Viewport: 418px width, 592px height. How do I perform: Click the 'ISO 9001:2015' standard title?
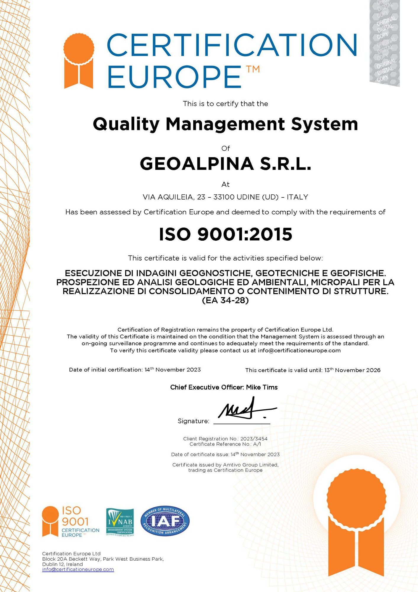coord(225,234)
